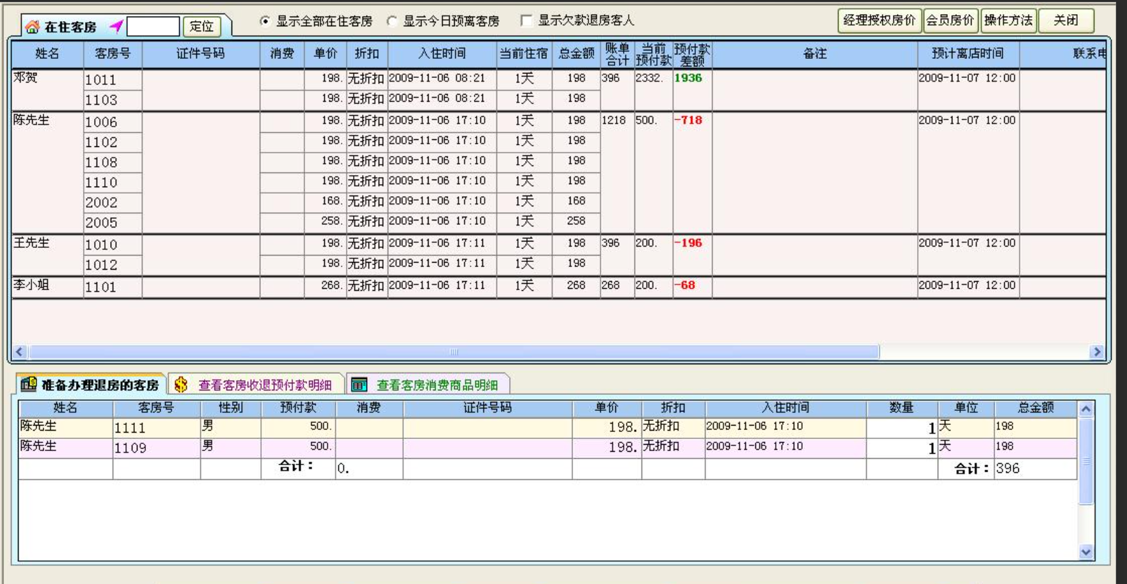1127x584 pixels.
Task: Click lower table vertical scrollbar thumb
Action: [1085, 461]
